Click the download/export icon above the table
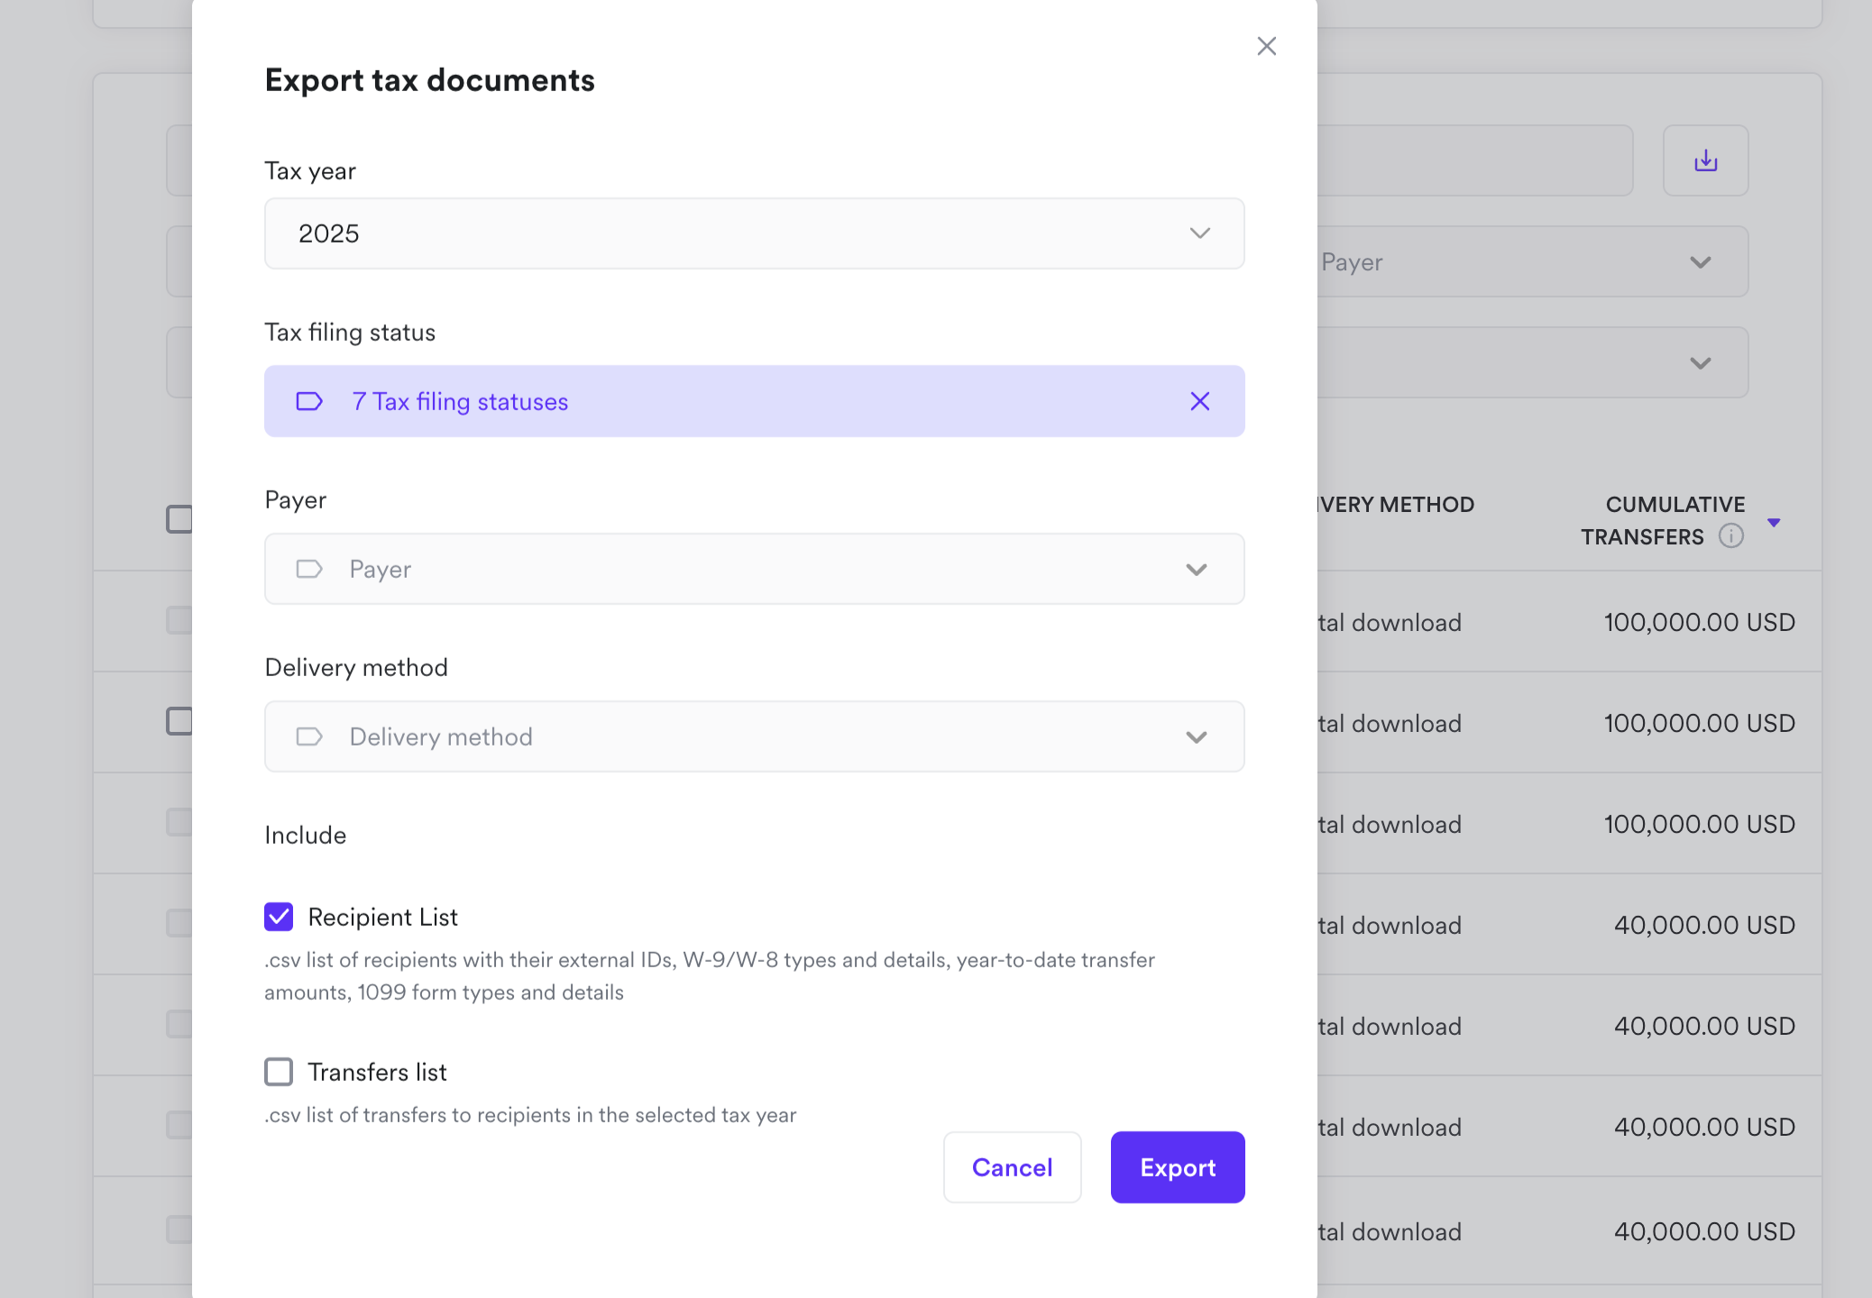 tap(1705, 160)
